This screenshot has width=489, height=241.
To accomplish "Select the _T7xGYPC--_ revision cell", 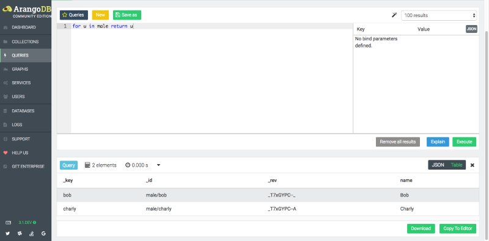I will pos(282,195).
